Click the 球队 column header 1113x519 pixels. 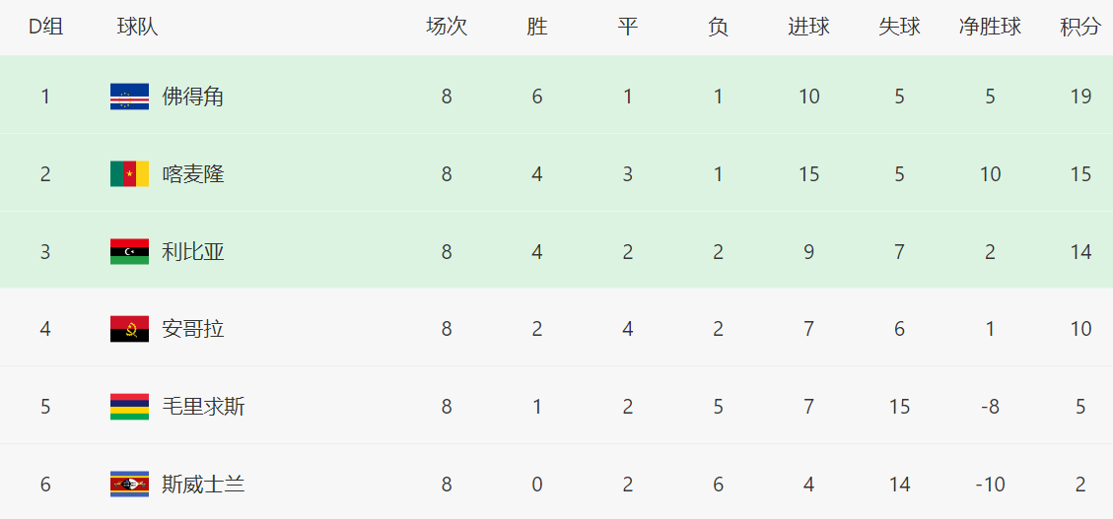click(x=137, y=27)
